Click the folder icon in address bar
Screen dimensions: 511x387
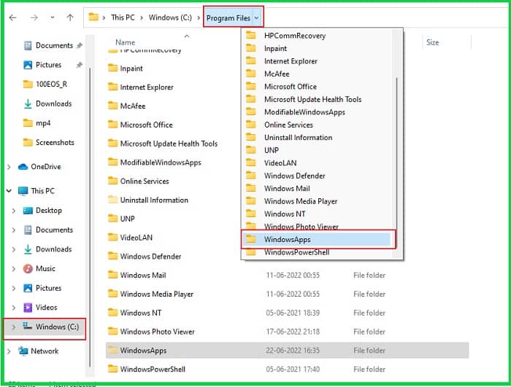[x=93, y=17]
